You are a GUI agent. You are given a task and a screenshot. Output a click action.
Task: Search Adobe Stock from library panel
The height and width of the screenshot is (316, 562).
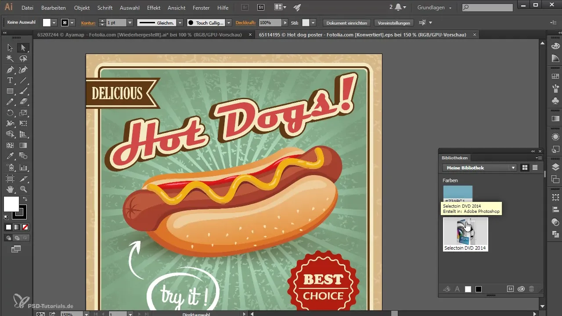[511, 289]
